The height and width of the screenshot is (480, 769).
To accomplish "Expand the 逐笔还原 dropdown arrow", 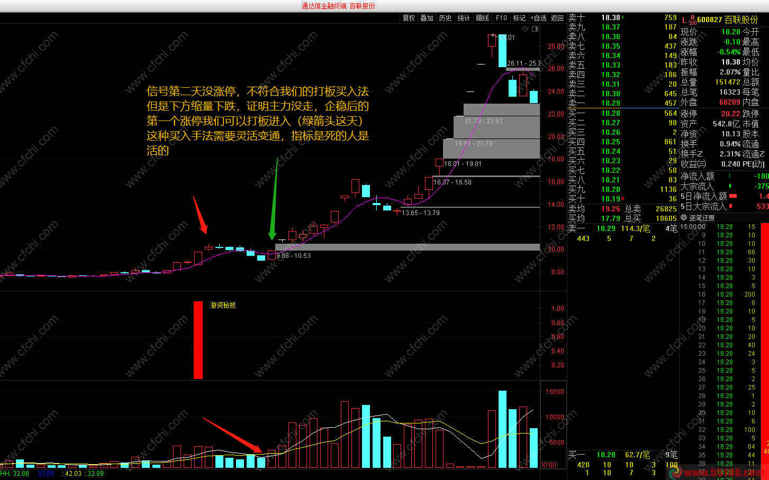I will click(684, 218).
